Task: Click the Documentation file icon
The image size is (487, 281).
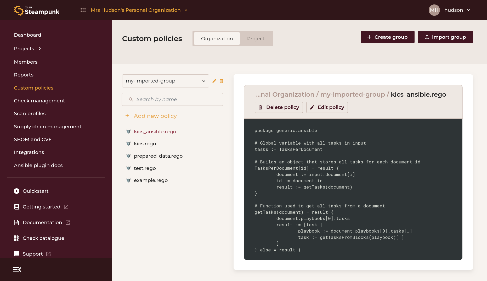Action: (17, 223)
